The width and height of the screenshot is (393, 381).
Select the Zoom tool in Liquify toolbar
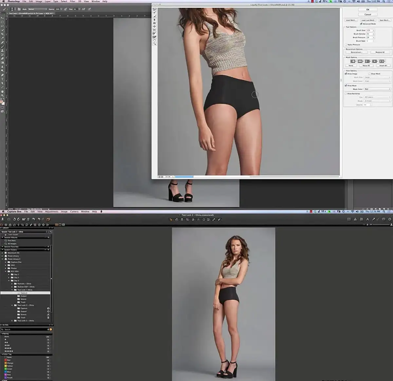pos(155,44)
